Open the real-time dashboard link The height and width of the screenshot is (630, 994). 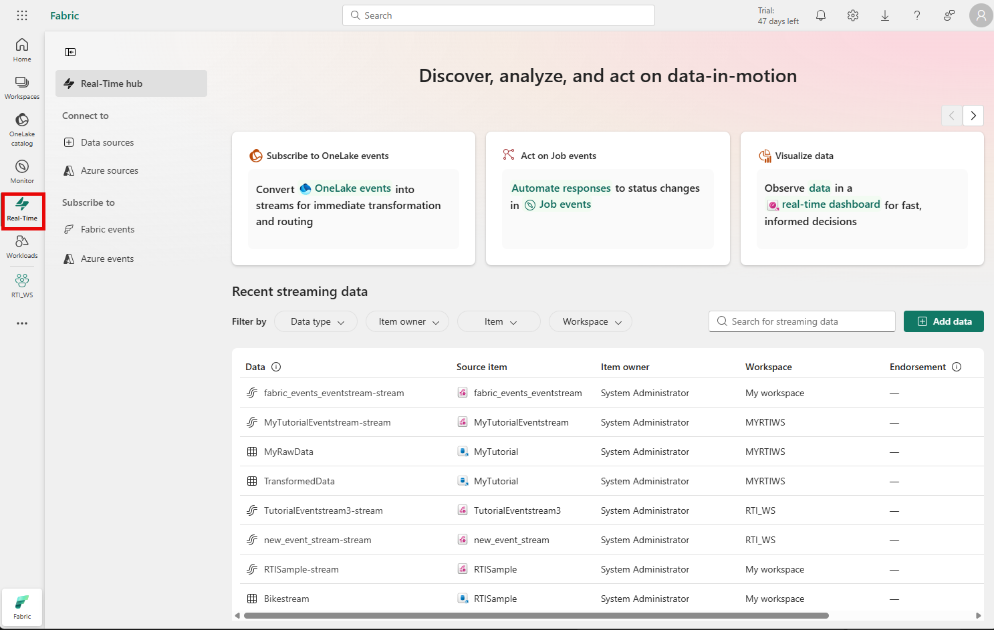[830, 204]
